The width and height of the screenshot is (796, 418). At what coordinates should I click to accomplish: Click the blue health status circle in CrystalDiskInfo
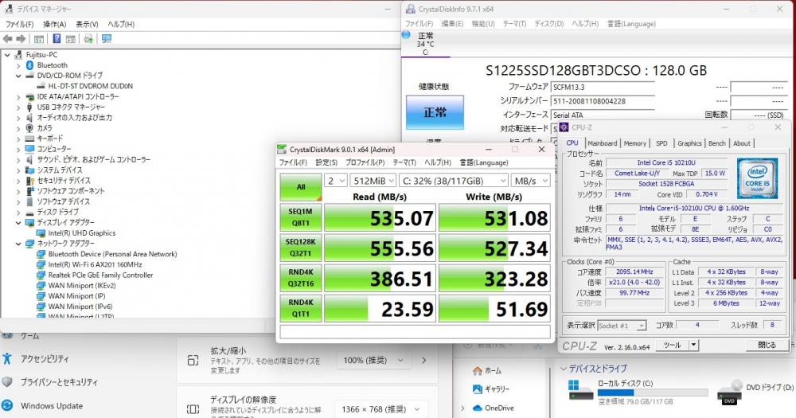[406, 34]
